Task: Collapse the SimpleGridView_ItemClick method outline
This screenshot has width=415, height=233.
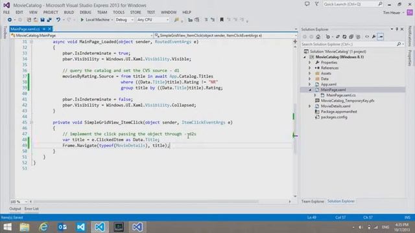Action: point(32,122)
